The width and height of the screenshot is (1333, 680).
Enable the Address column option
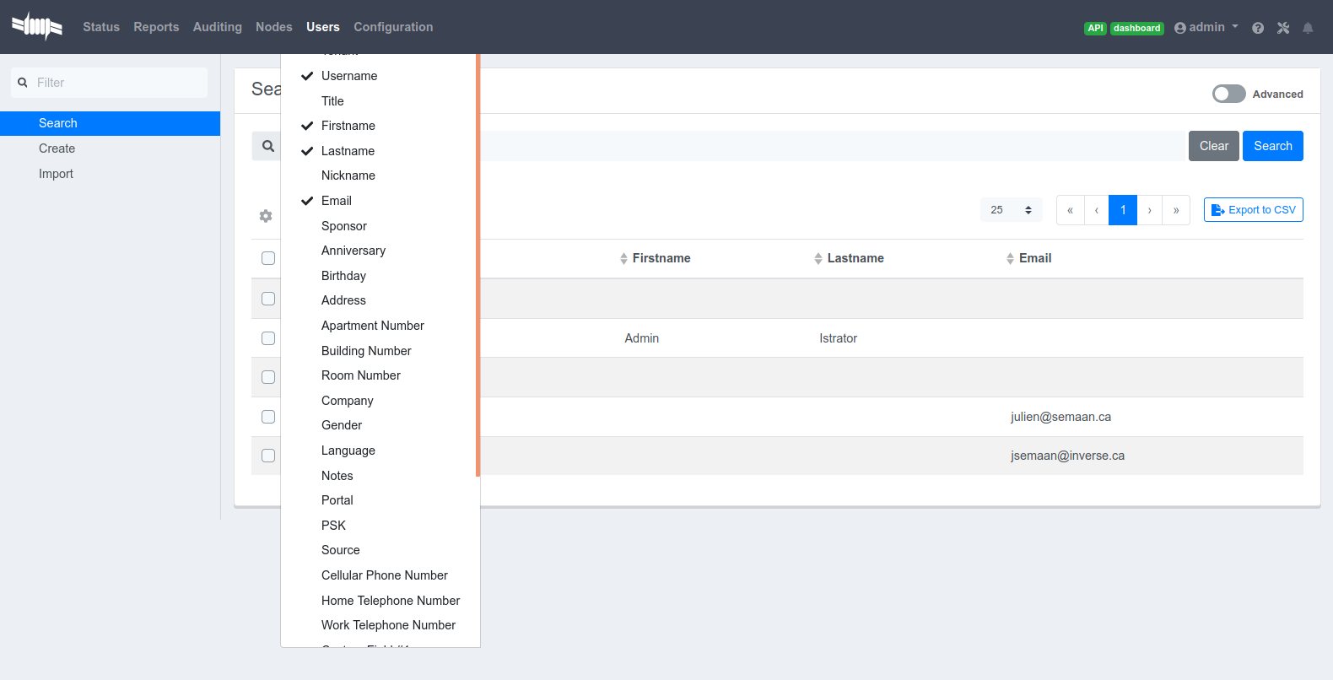coord(380,300)
